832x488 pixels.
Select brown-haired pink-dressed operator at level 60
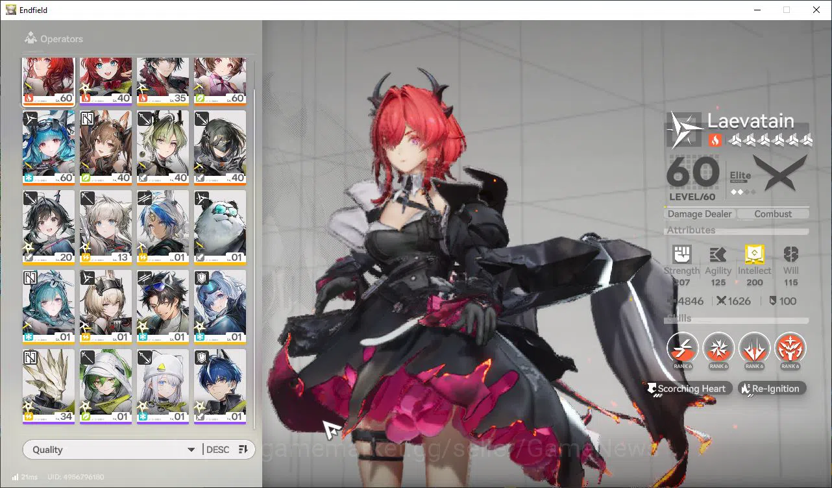click(220, 82)
